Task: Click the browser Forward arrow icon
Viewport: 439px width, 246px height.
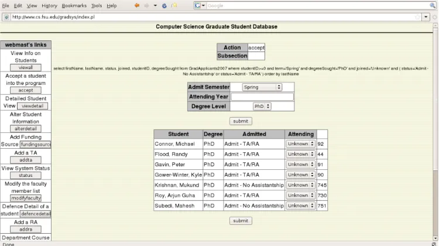Action: click(x=146, y=5)
